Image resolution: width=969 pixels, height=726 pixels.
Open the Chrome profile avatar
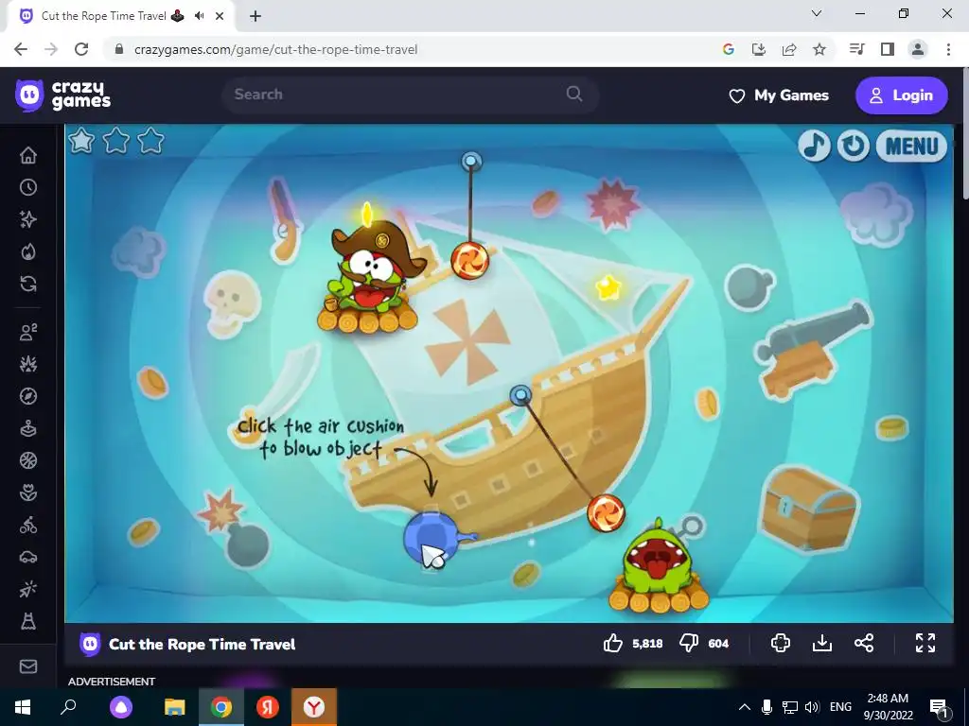918,49
